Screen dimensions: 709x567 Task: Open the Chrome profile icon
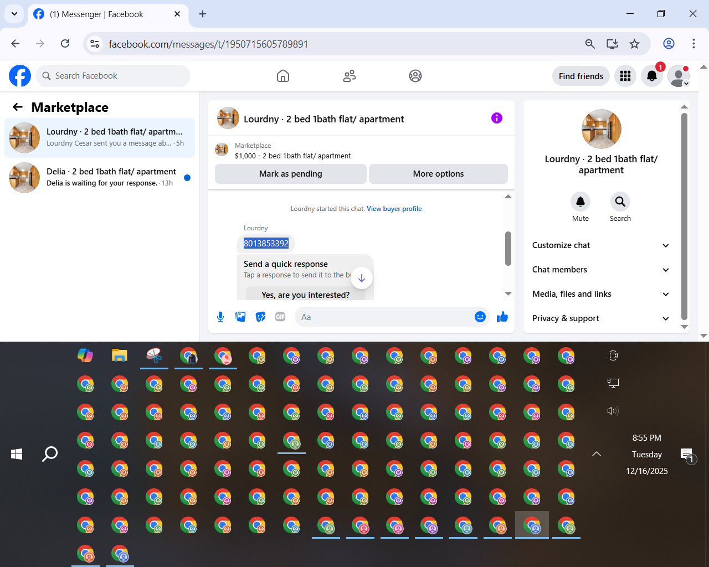point(669,44)
